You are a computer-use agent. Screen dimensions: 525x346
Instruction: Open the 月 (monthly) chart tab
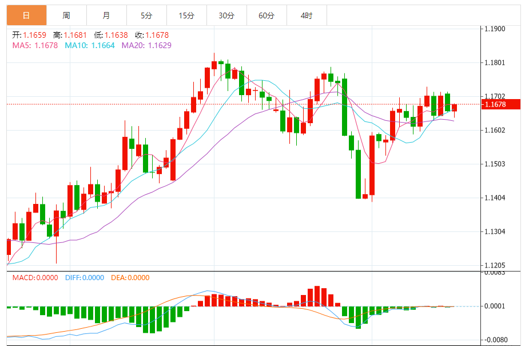coord(106,15)
